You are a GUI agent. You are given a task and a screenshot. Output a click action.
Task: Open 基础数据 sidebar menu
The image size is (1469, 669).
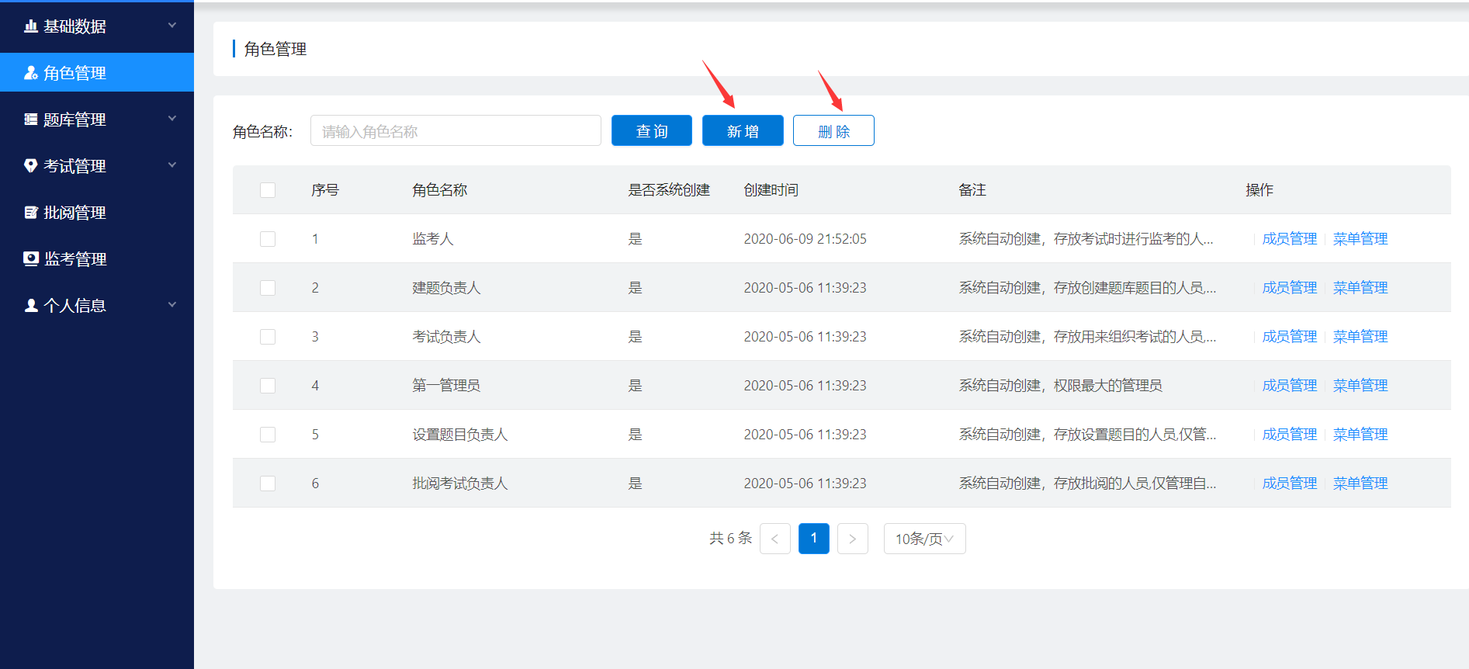click(97, 26)
